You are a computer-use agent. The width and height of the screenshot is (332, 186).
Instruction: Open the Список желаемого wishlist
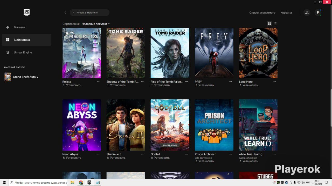[x=262, y=13]
